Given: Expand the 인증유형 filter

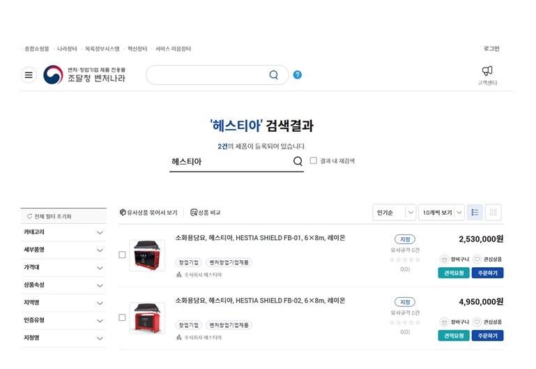Looking at the screenshot, I should point(63,320).
